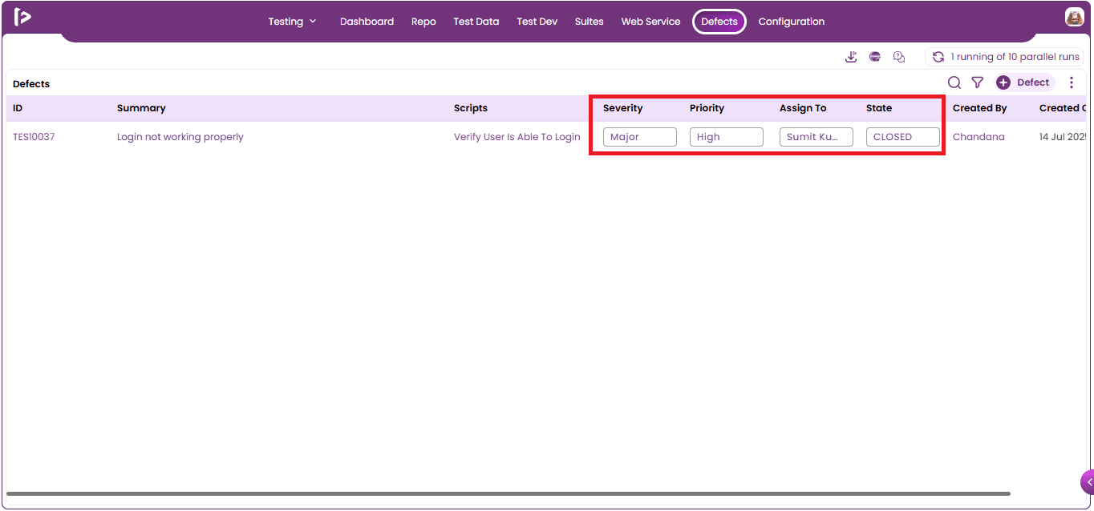Click the application logo in header
The width and height of the screenshot is (1094, 511).
[22, 17]
